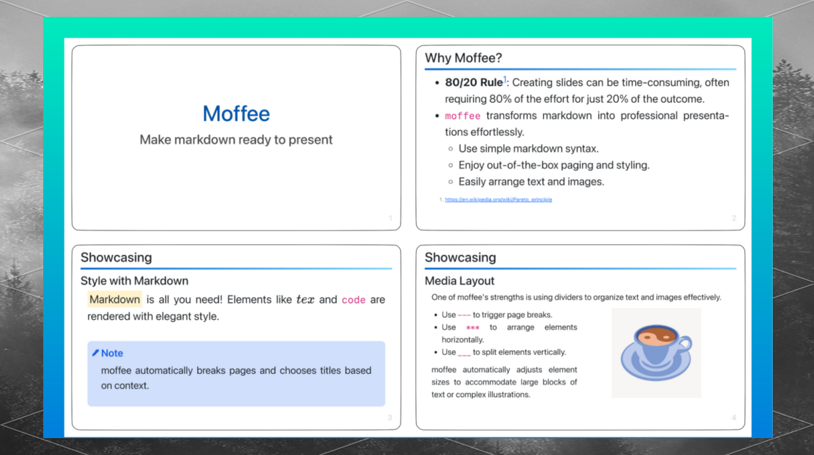
Task: Select the highlighted Markdown word on slide 3
Action: [114, 299]
